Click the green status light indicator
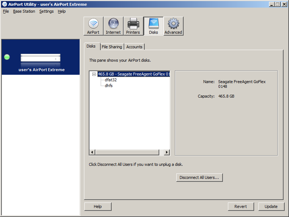Viewport: 289px width, 217px height. [x=7, y=57]
